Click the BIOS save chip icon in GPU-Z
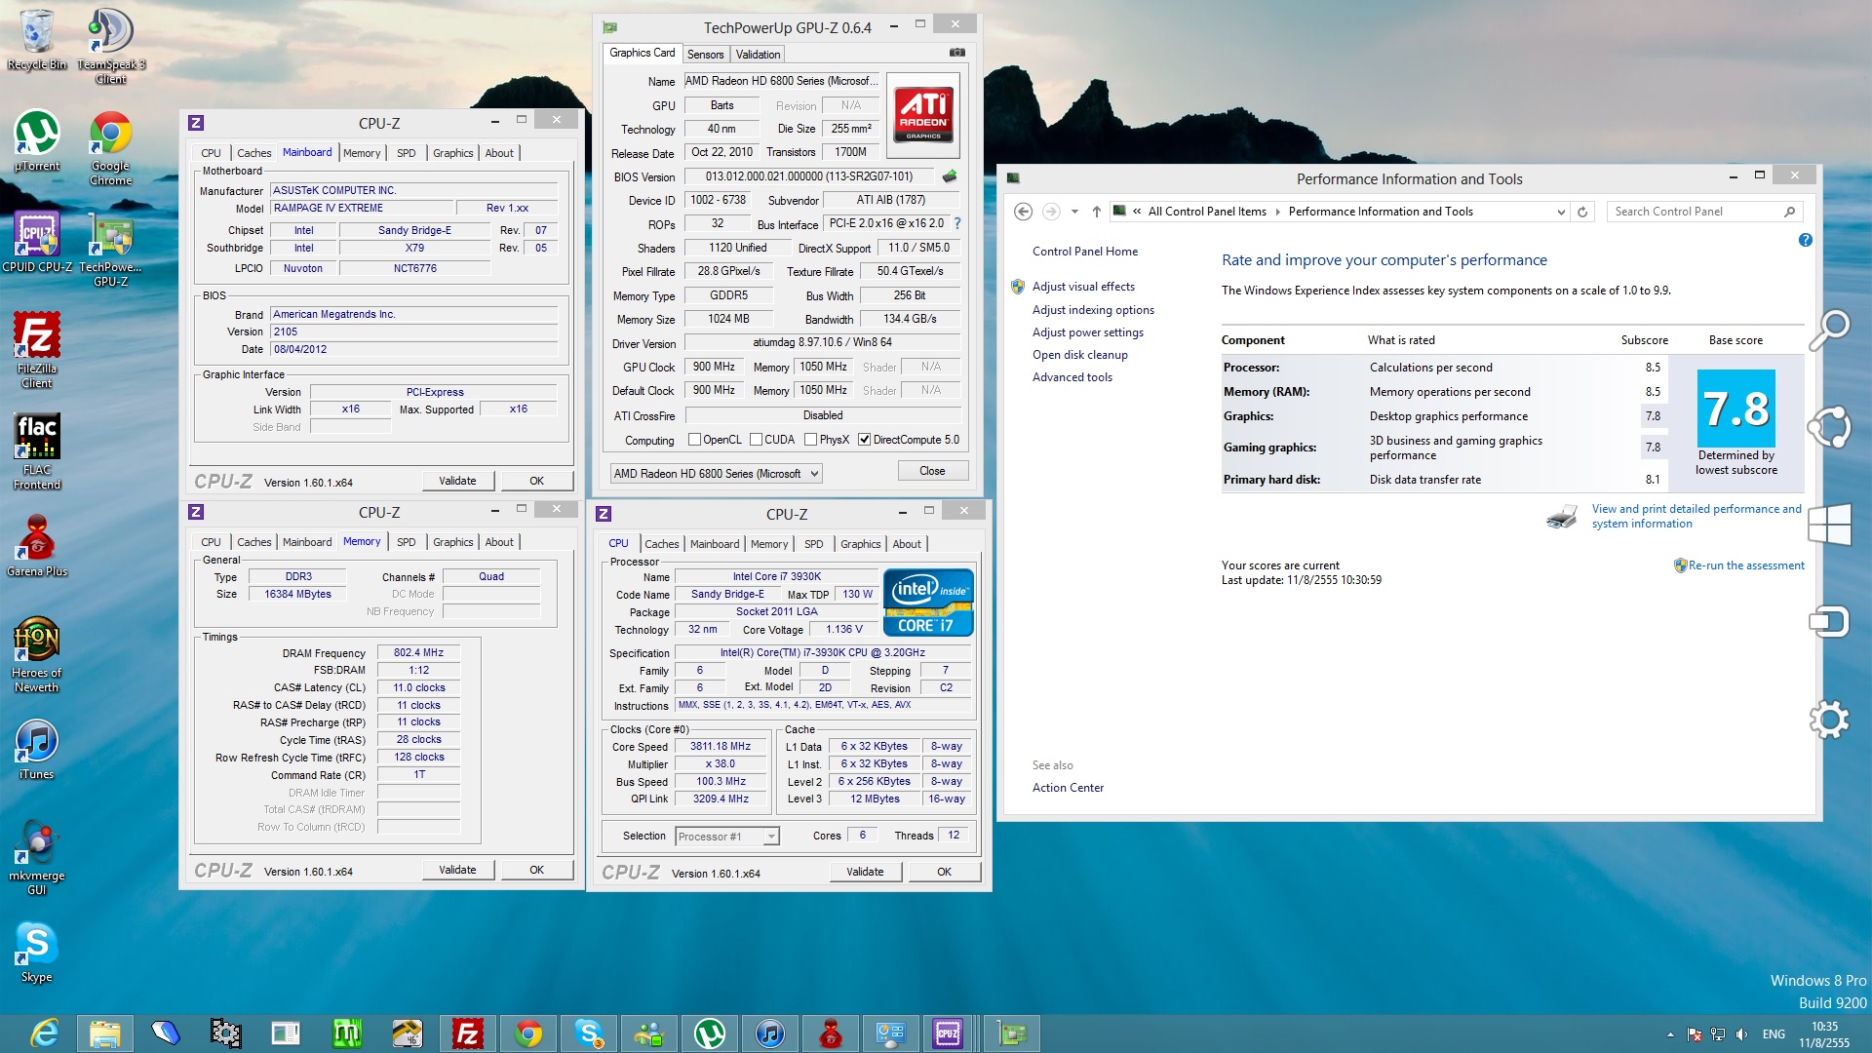Screen dimensions: 1872x1053 tap(950, 176)
